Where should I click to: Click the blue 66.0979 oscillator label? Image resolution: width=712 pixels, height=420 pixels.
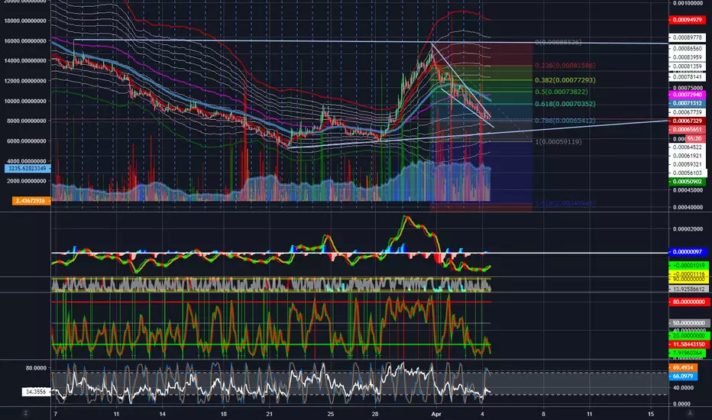[682, 376]
